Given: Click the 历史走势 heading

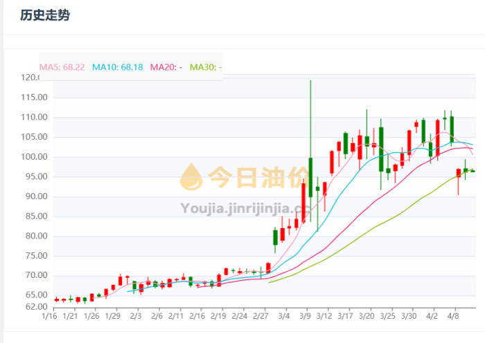Looking at the screenshot, I should click(44, 15).
